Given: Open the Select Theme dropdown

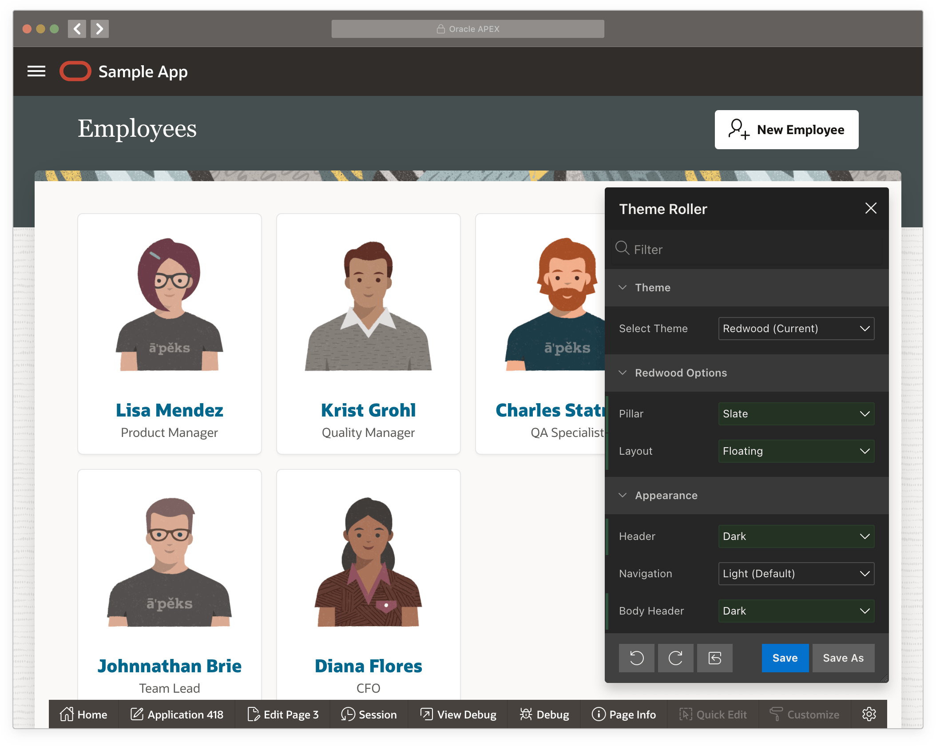Looking at the screenshot, I should [x=796, y=329].
